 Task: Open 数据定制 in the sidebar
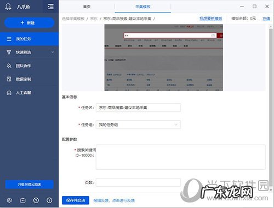29,79
